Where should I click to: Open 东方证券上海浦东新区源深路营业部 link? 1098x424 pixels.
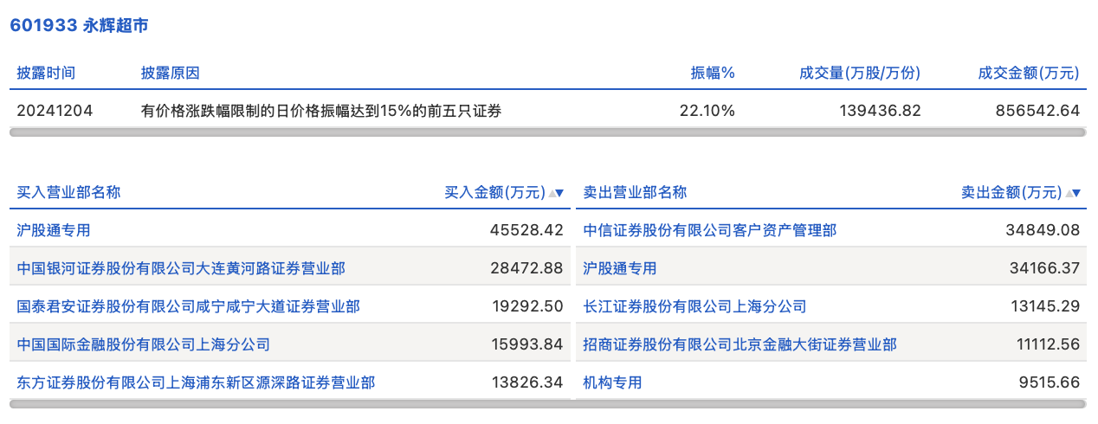click(197, 382)
